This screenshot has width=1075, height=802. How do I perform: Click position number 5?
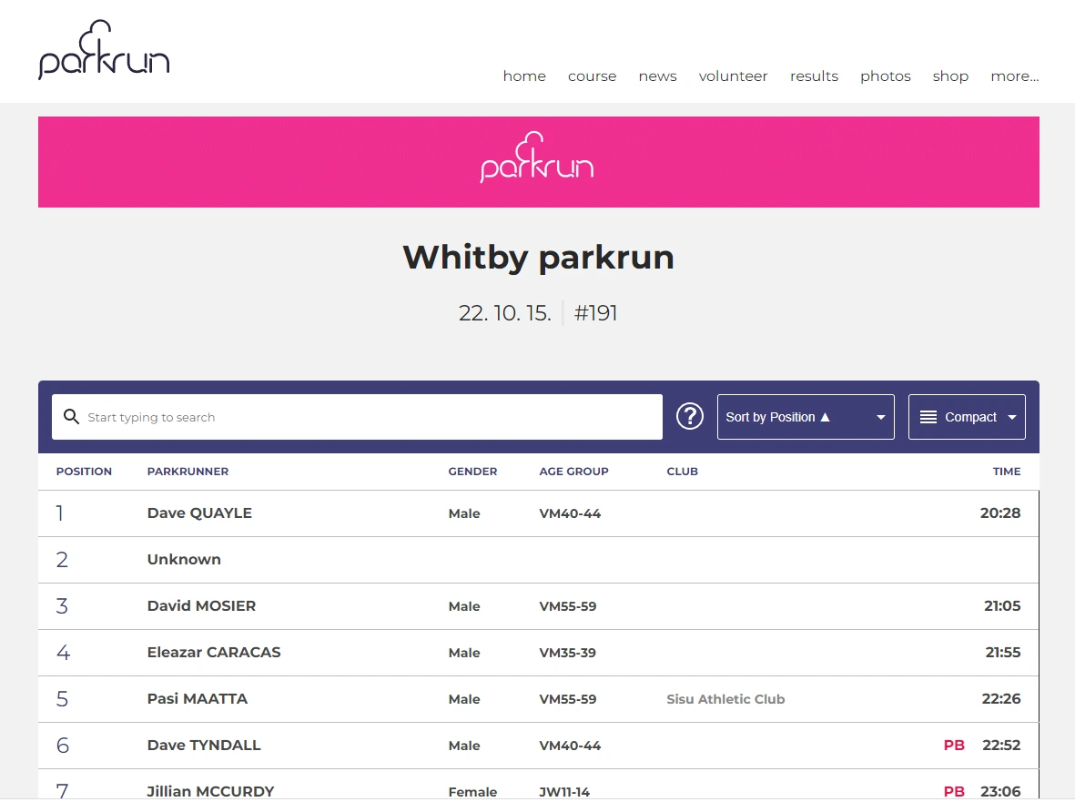pos(62,698)
